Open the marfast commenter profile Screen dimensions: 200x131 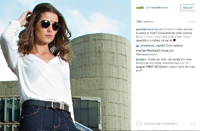point(141,51)
